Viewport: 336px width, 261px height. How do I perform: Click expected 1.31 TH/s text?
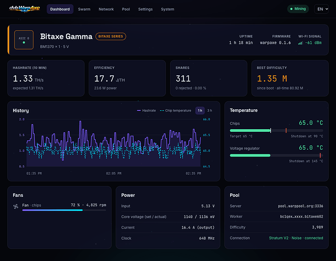click(28, 88)
